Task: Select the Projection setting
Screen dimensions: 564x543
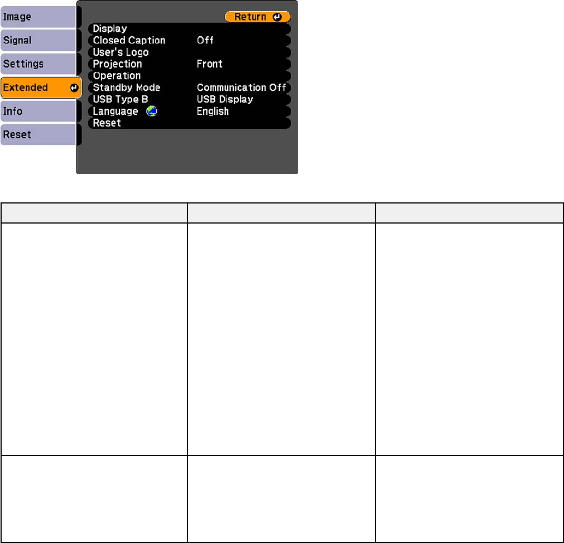Action: click(190, 64)
